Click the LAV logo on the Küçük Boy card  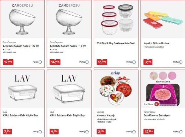click(x=22, y=78)
